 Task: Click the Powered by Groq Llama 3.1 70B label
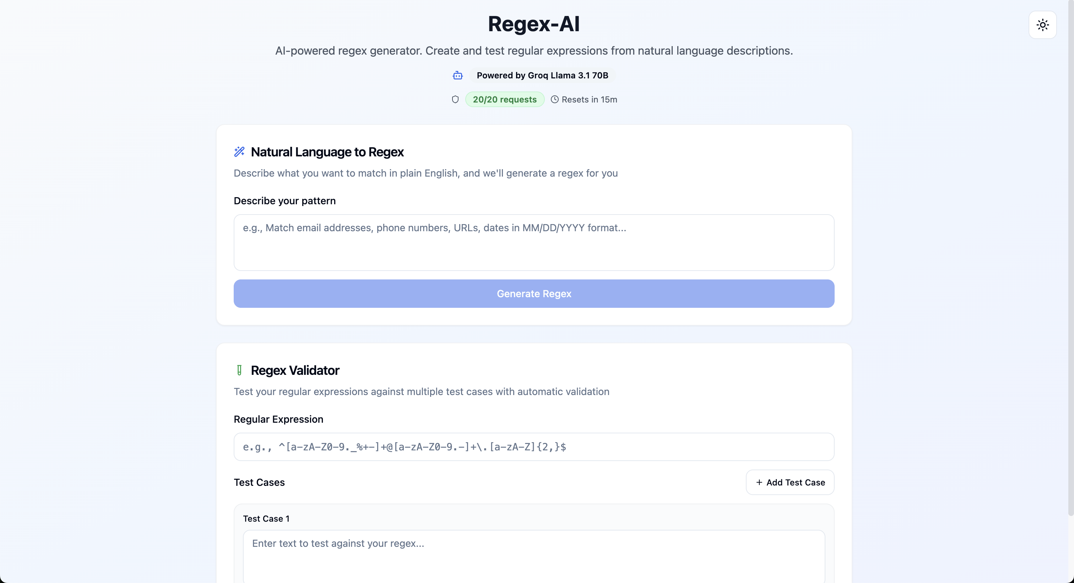point(542,76)
